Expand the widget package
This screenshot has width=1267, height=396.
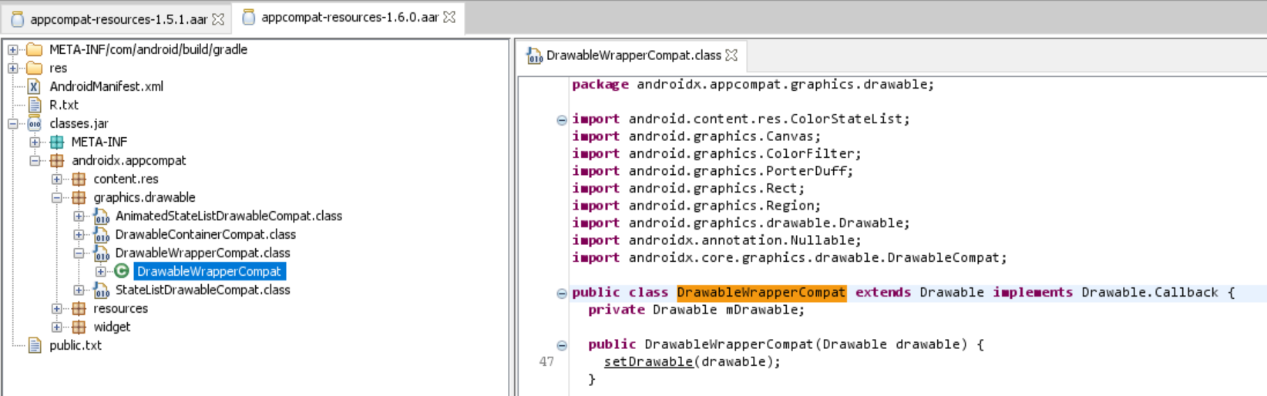coord(57,327)
